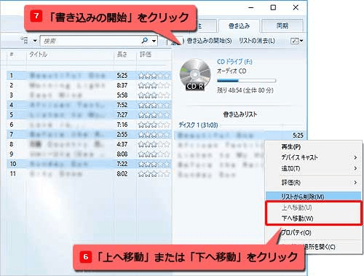This screenshot has width=364, height=276.
Task: Open the burn options checklist icon
Action: pos(295,41)
